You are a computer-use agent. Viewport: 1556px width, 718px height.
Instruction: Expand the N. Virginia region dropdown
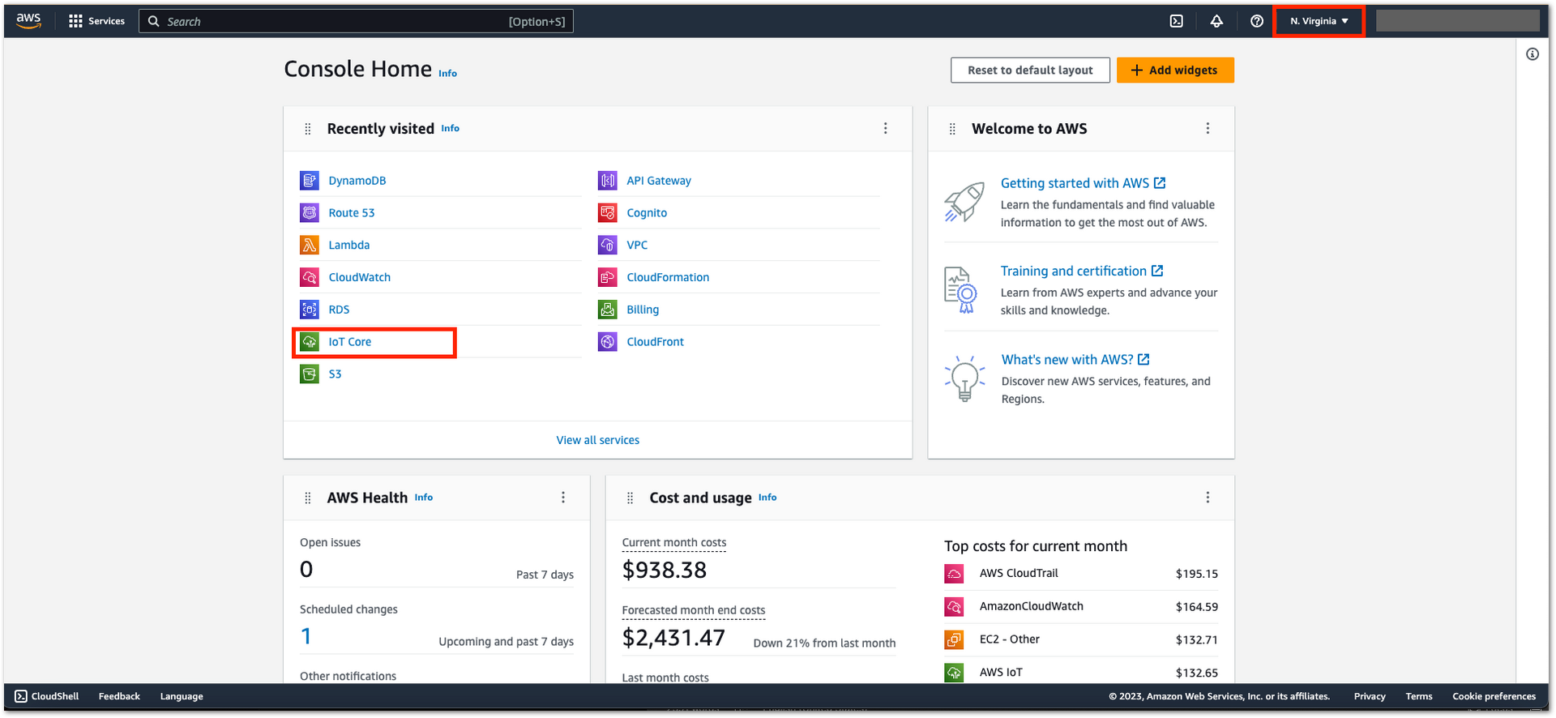click(1319, 21)
